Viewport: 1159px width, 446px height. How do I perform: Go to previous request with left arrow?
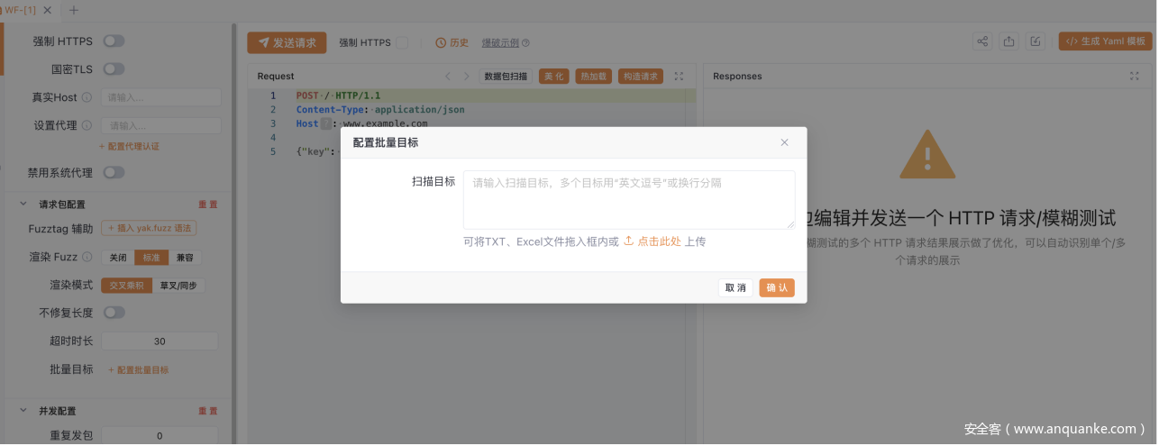pos(448,77)
